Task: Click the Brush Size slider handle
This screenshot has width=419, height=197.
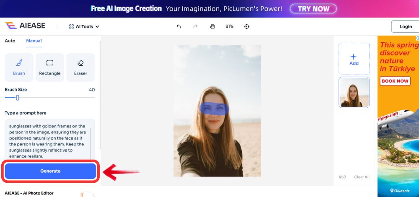Action: point(18,98)
